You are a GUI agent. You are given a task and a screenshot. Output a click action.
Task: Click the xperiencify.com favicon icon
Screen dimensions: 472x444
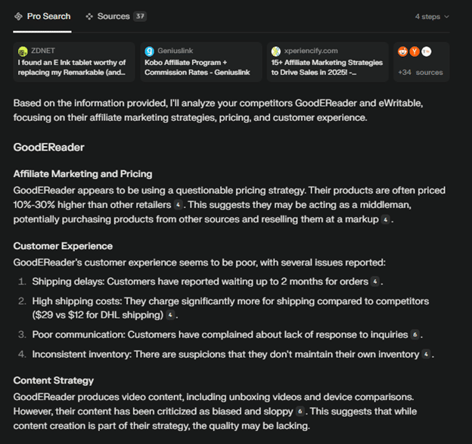point(277,51)
